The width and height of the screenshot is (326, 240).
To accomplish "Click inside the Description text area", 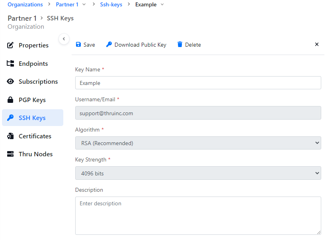I will [x=198, y=215].
